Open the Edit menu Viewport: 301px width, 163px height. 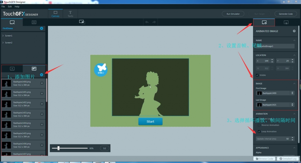(x=10, y=6)
